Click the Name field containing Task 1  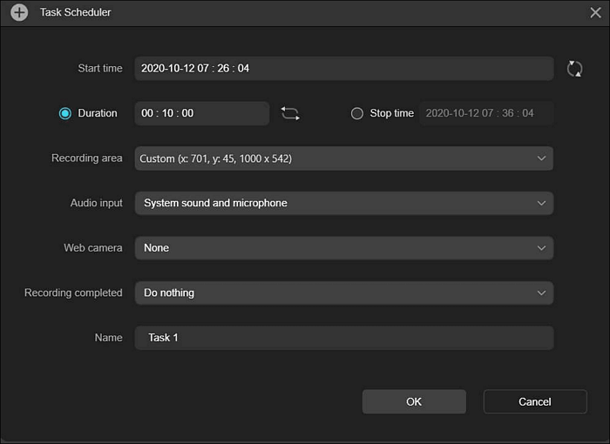344,338
